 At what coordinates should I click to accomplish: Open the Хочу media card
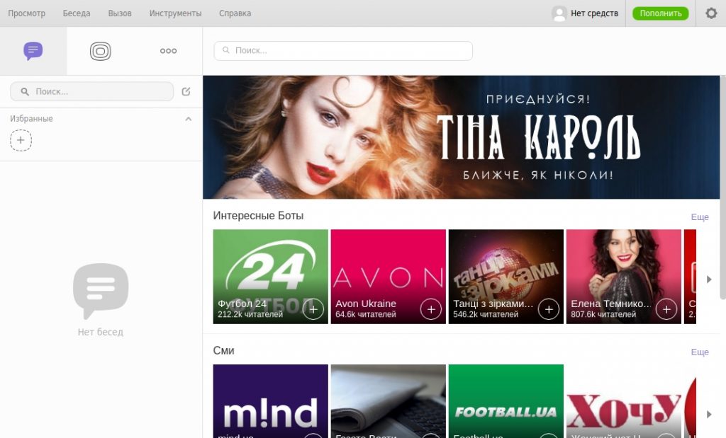point(624,401)
